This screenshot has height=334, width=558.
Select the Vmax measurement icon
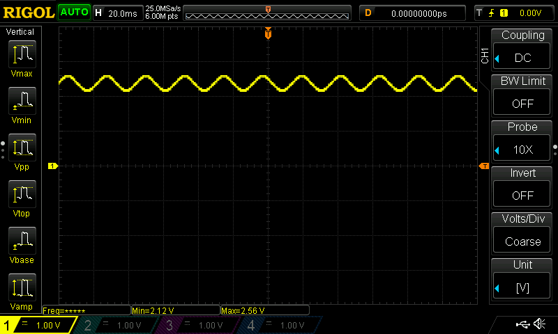pos(22,54)
